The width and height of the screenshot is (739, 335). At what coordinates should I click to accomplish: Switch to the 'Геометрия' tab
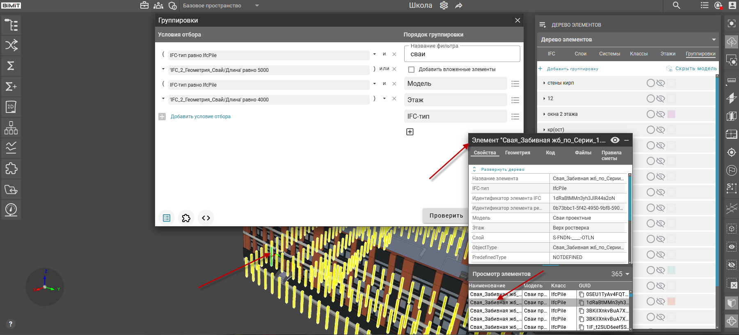click(517, 153)
